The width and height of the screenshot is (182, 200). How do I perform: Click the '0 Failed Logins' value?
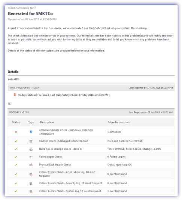click(x=116, y=157)
